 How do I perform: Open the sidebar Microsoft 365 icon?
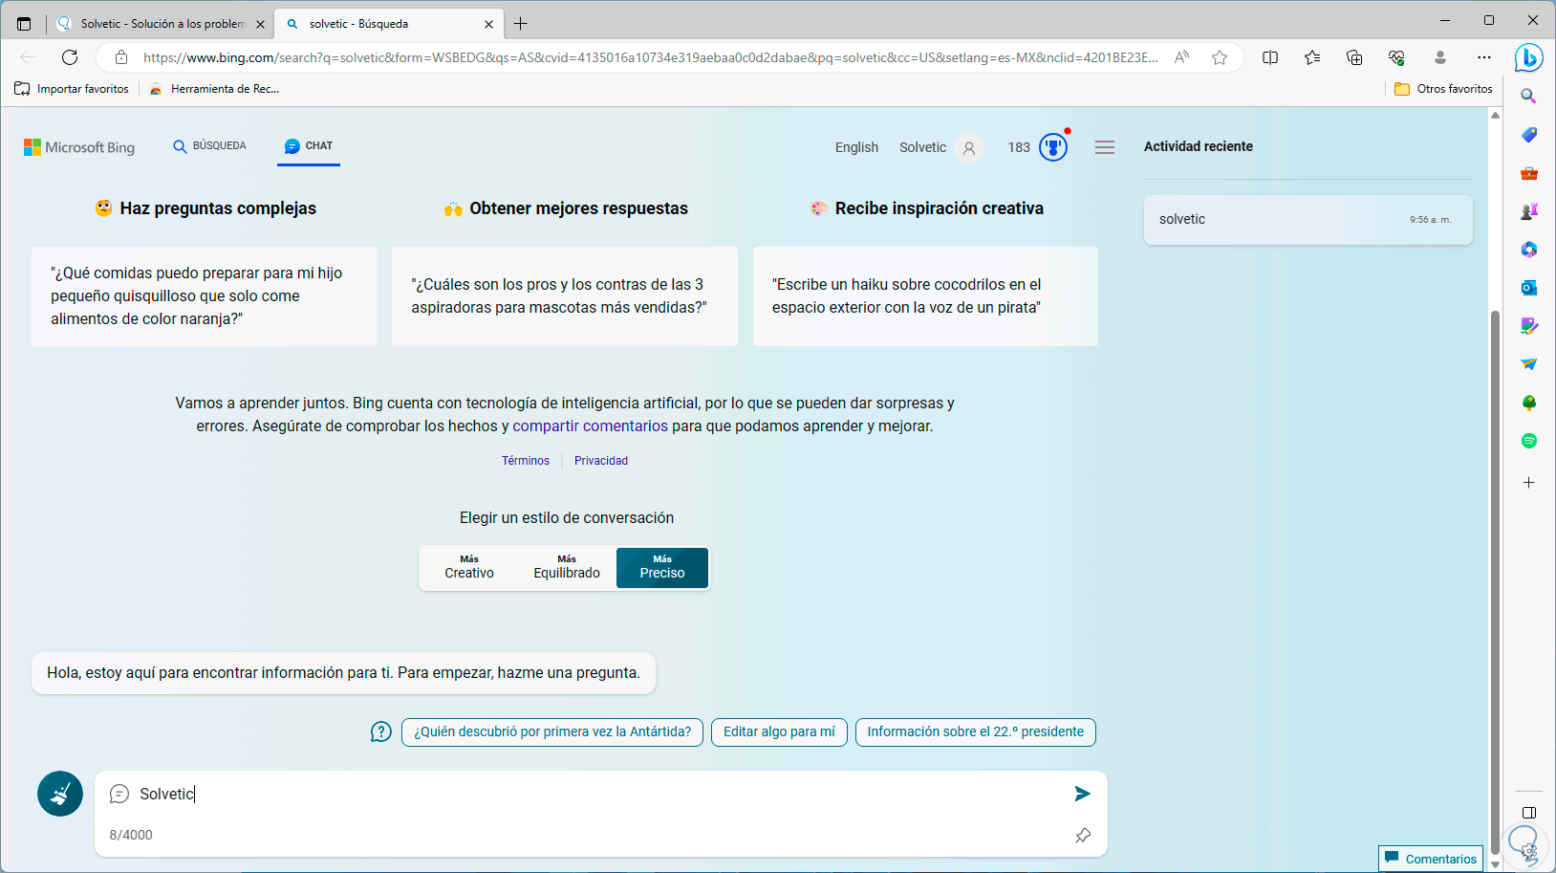click(x=1528, y=250)
